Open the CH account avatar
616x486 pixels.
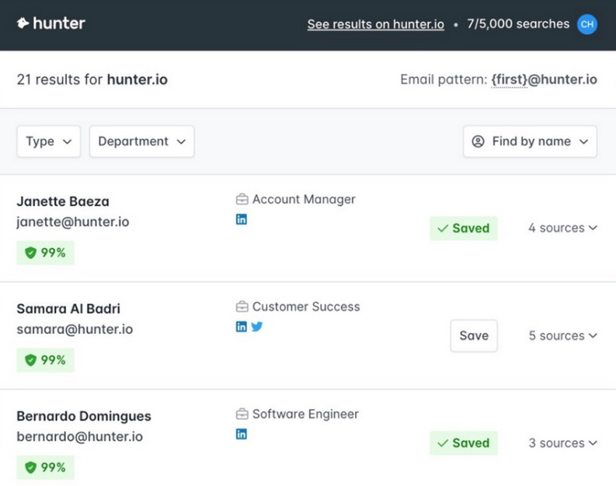(x=587, y=24)
